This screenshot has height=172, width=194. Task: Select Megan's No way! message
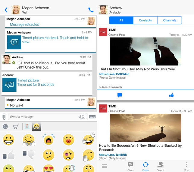click(51, 103)
